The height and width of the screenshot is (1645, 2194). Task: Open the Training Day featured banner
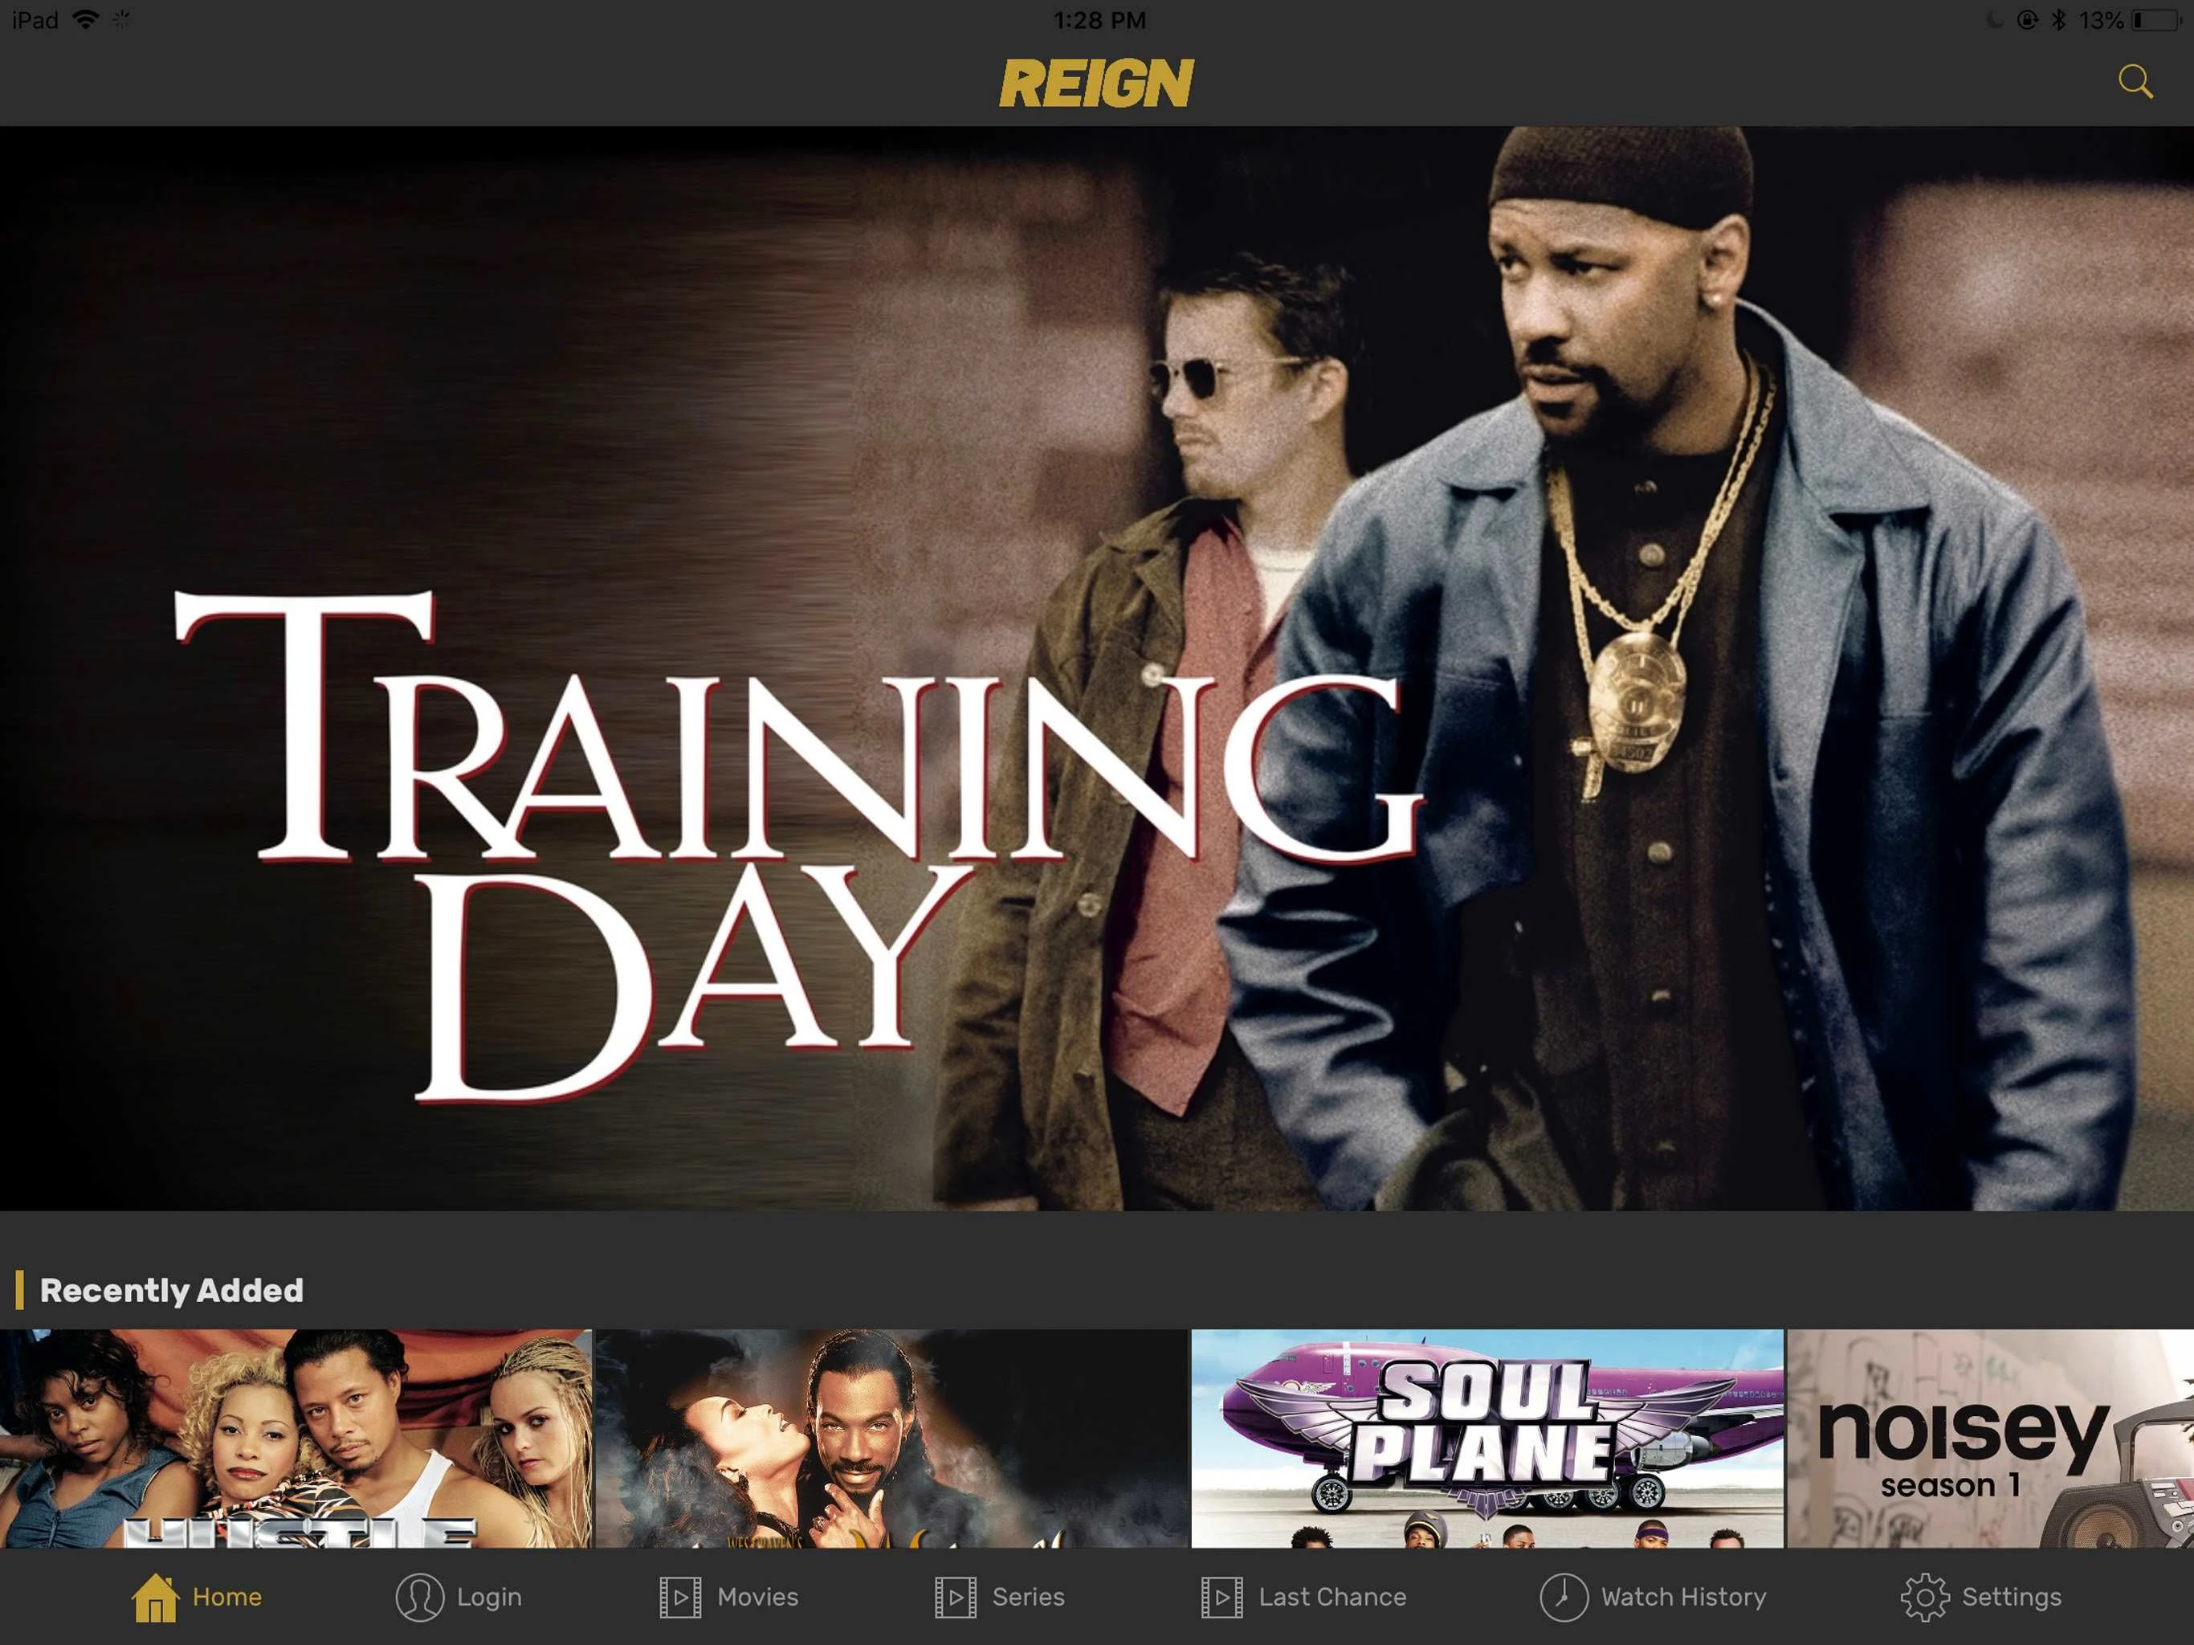pyautogui.click(x=1097, y=667)
